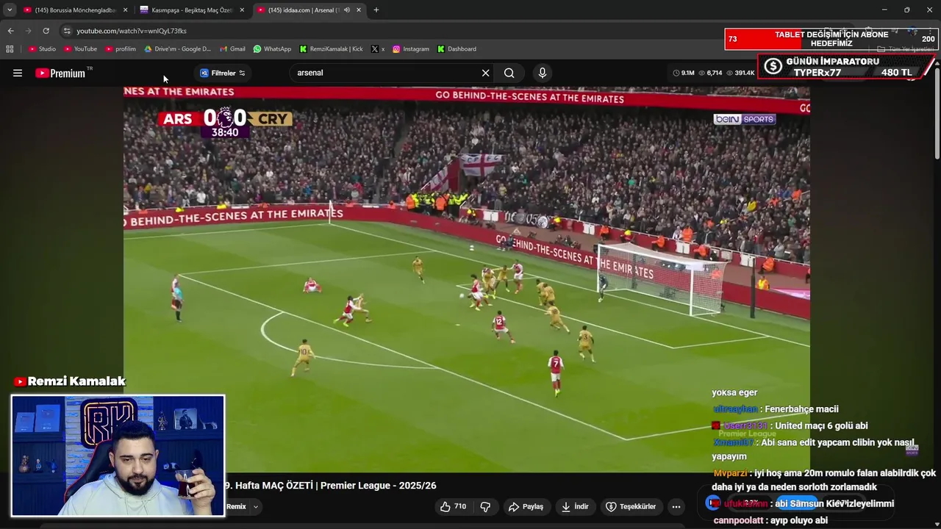Viewport: 941px width, 529px height.
Task: Click the 6,714 comments stat
Action: tap(710, 73)
